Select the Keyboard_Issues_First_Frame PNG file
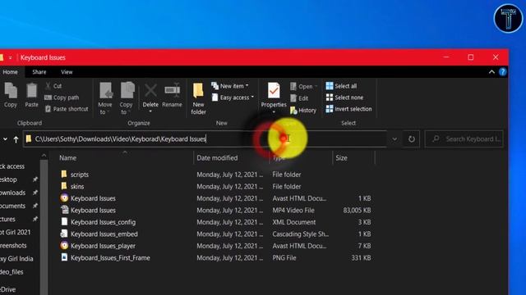The height and width of the screenshot is (295, 526). 110,258
